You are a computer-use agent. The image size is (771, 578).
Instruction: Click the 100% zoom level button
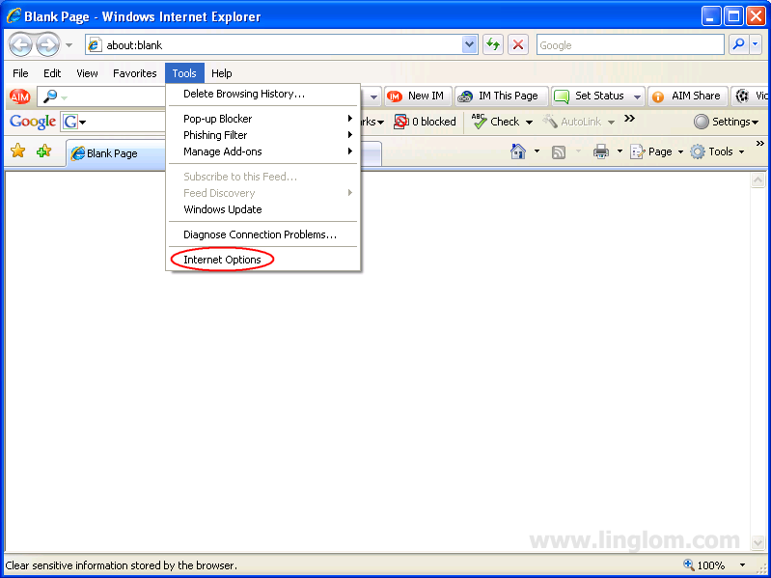click(704, 565)
